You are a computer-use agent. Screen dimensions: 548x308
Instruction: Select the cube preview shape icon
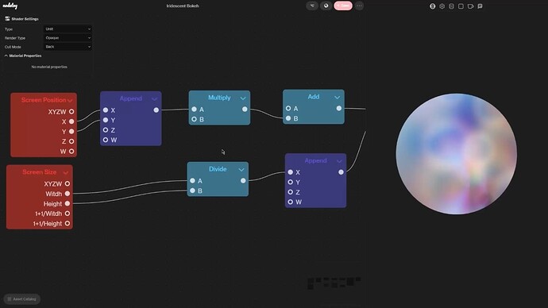pos(442,6)
